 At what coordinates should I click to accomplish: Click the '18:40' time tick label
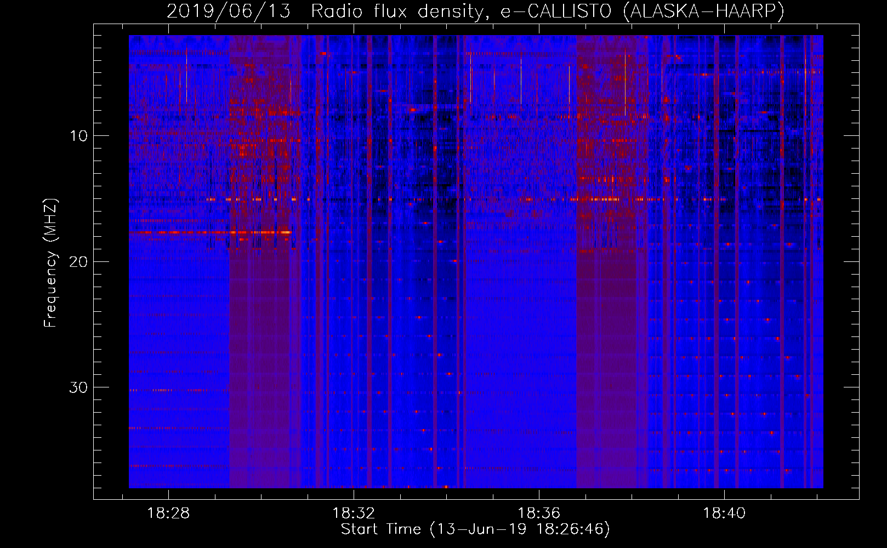[x=724, y=513]
